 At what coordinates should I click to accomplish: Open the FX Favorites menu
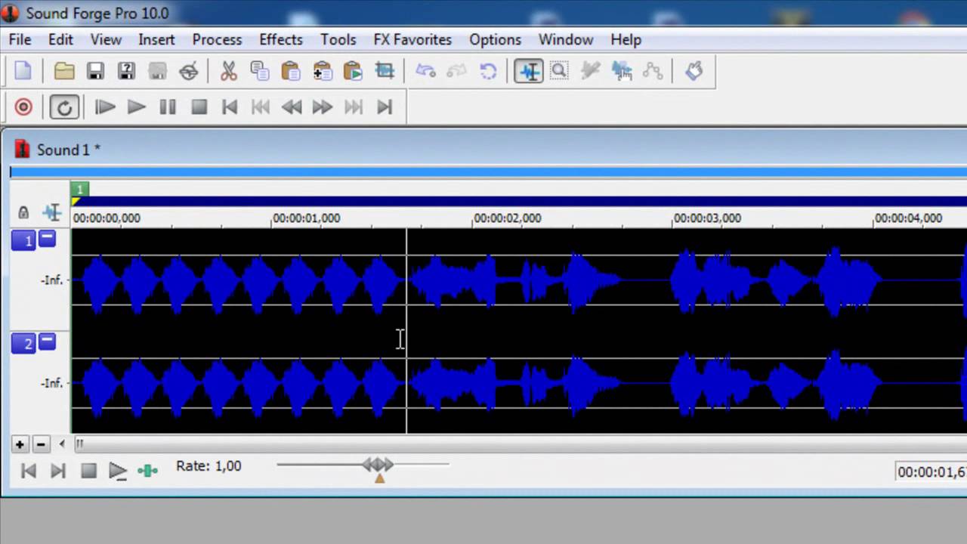click(412, 39)
